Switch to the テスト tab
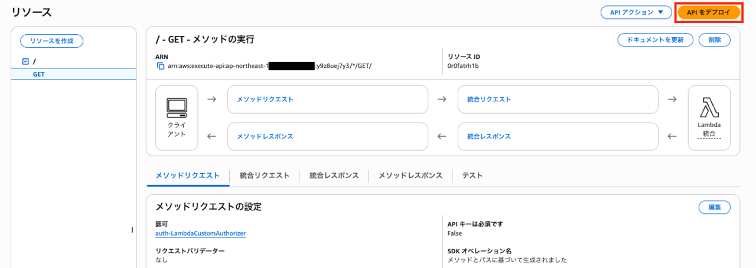This screenshot has width=756, height=268. point(472,176)
